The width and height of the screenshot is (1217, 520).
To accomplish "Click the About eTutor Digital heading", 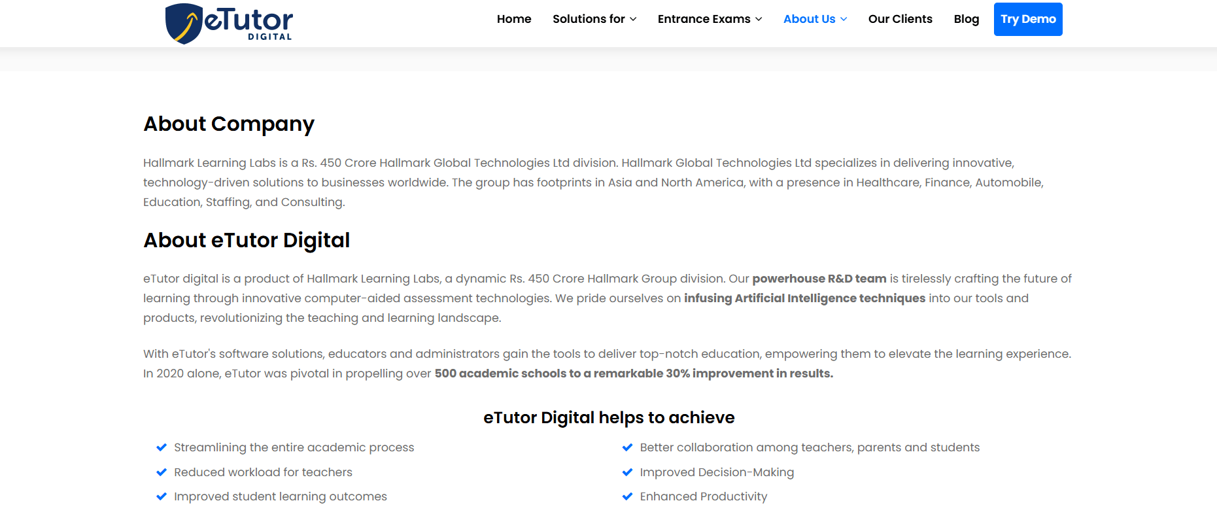I will pyautogui.click(x=247, y=240).
